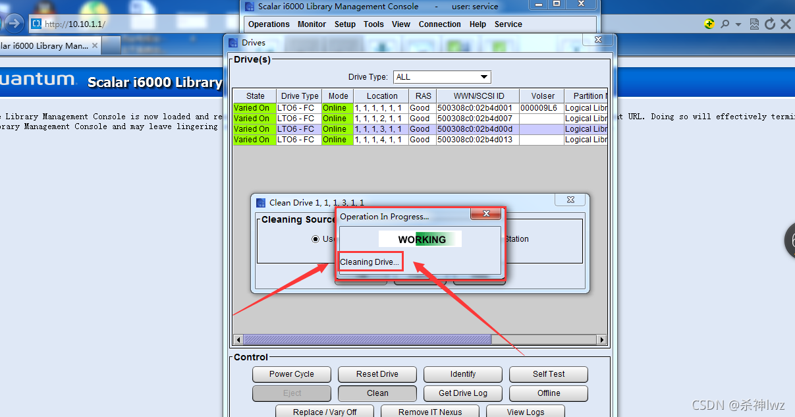
Task: Select drive row with WWN 500308c0:02b4d00d
Action: [420, 129]
